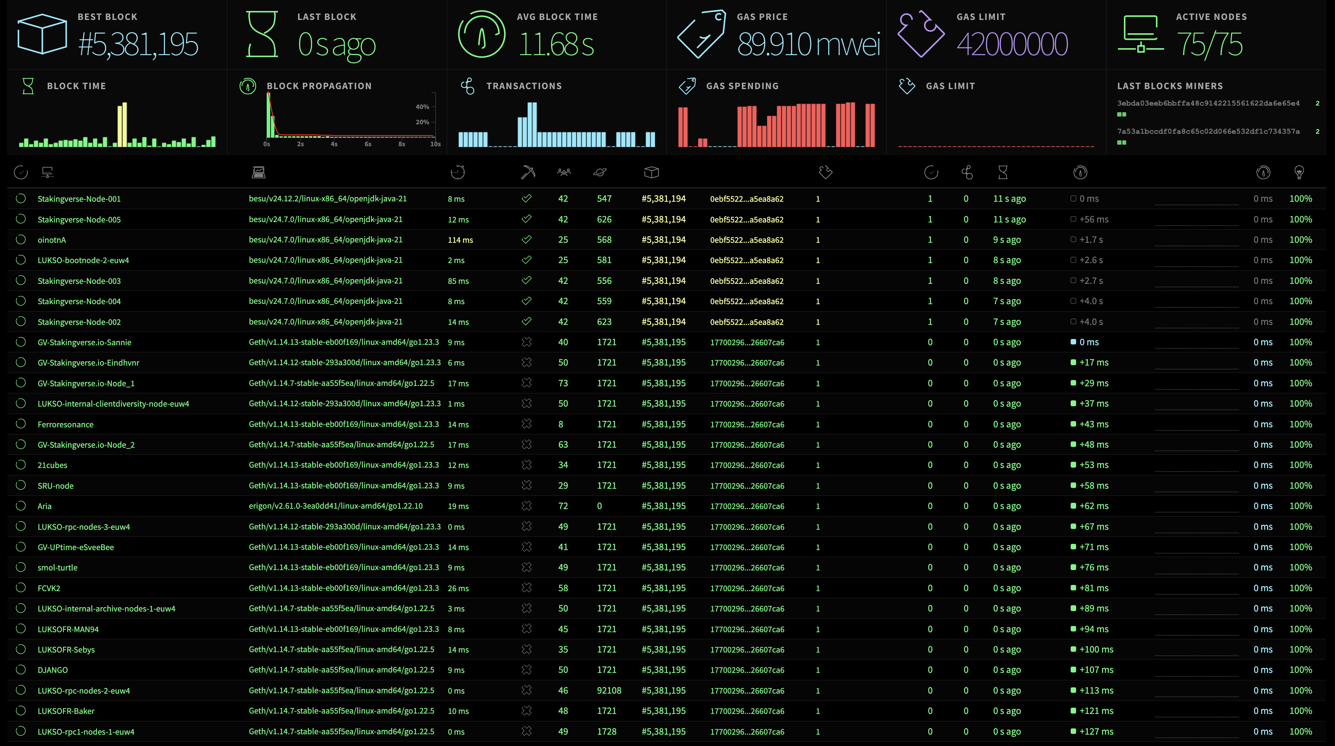Sort by last block cube header icon
The height and width of the screenshot is (746, 1335).
coord(651,172)
